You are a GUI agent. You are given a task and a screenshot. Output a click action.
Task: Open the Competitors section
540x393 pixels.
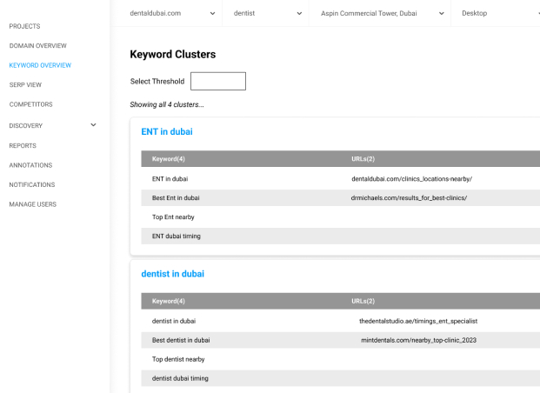pos(30,104)
